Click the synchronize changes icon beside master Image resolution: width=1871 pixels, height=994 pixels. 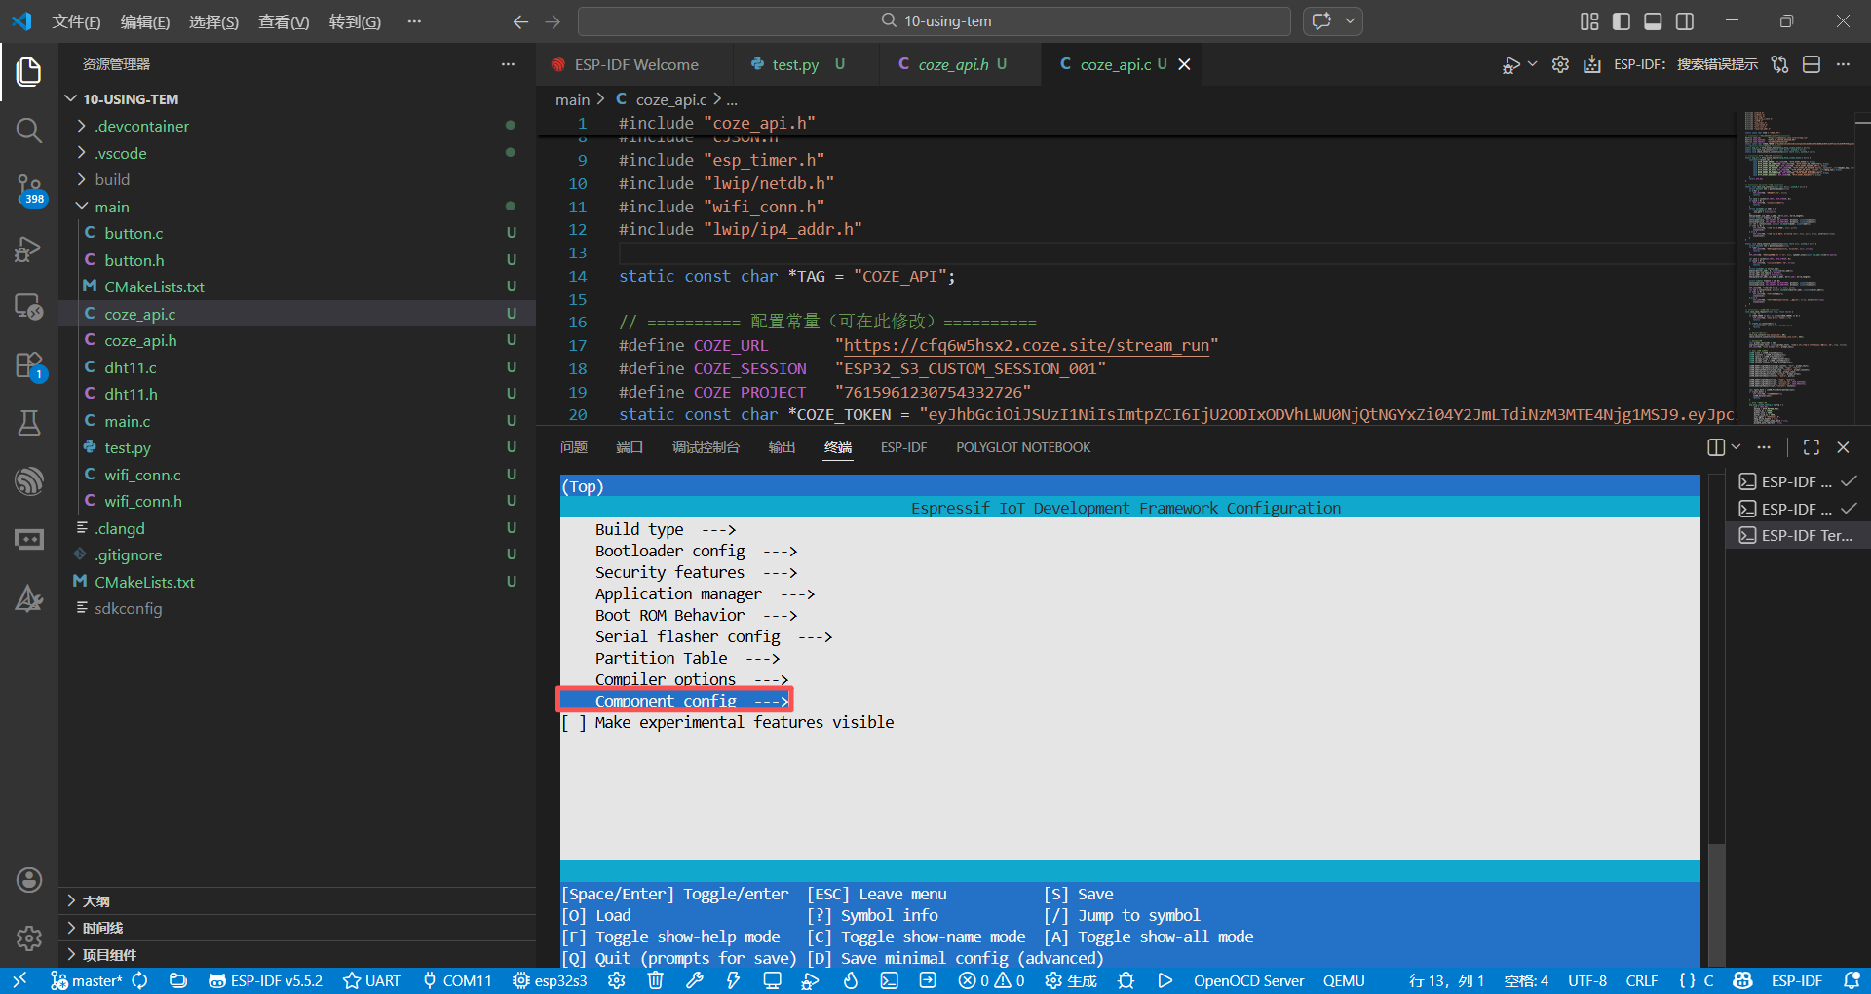[x=139, y=980]
